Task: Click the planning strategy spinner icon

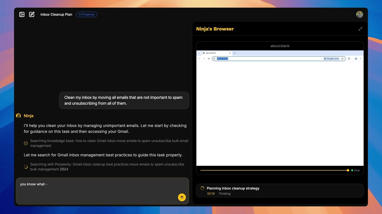Action: (202, 188)
